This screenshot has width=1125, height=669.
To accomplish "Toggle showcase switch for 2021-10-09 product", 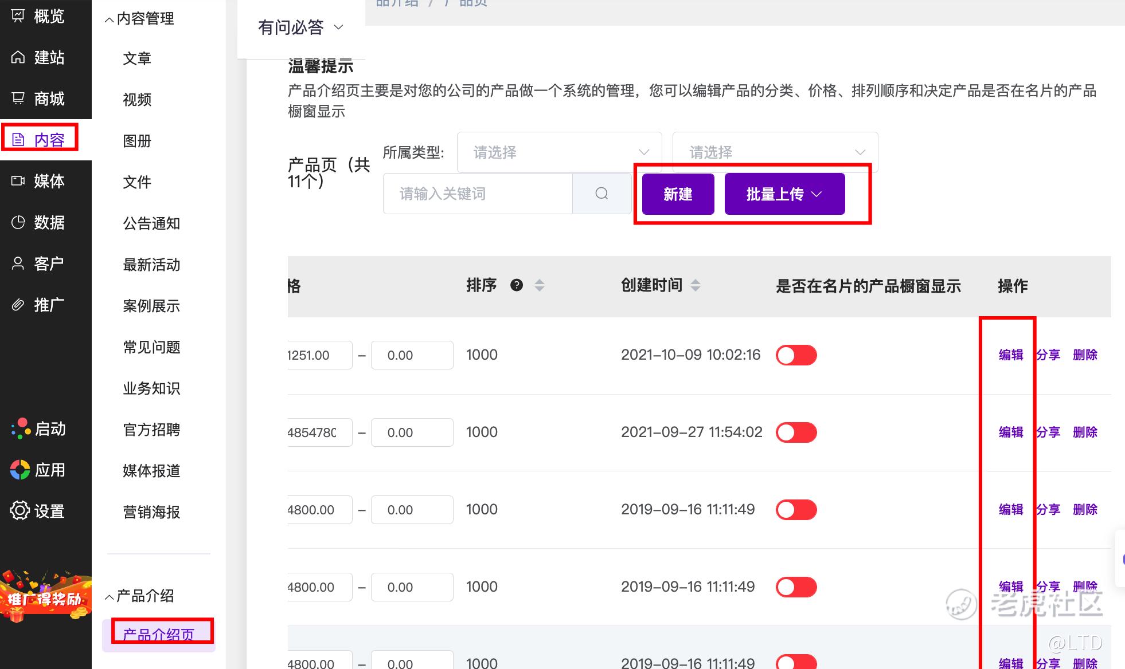I will point(796,355).
